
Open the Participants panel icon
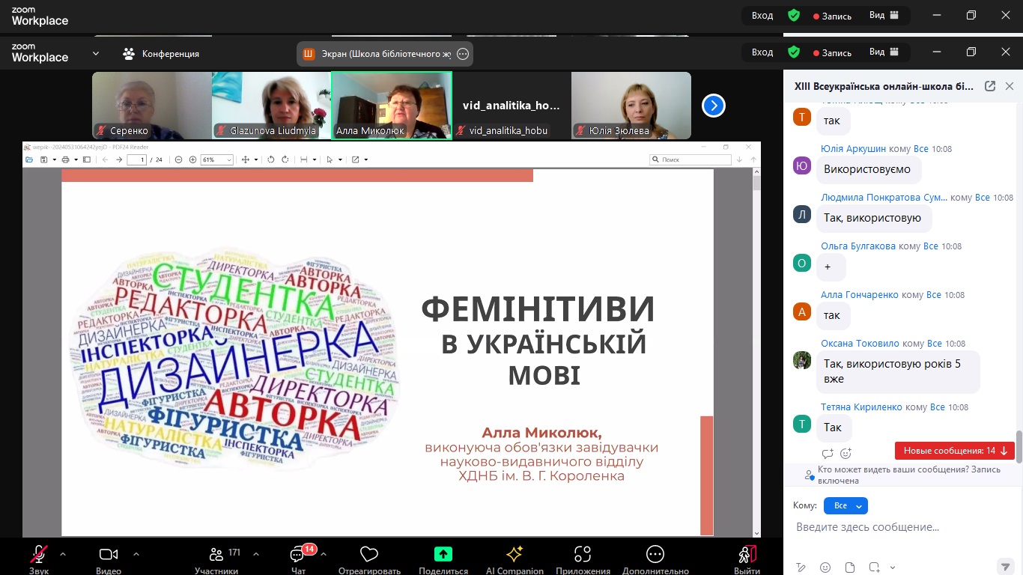point(216,555)
